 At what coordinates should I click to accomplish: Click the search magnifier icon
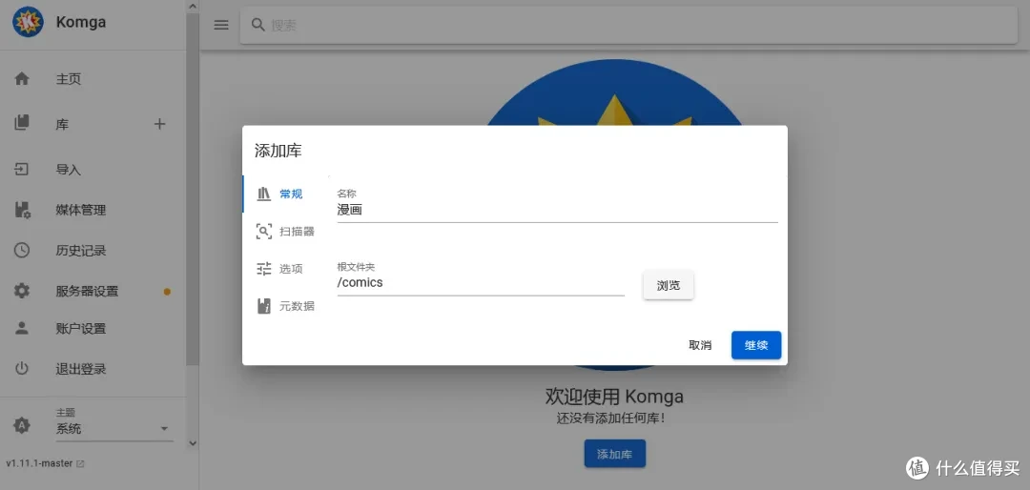(258, 25)
